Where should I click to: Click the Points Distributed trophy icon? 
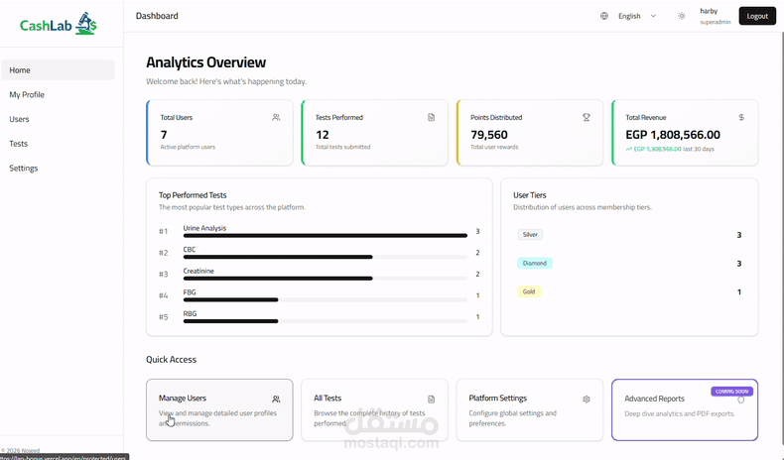[586, 117]
